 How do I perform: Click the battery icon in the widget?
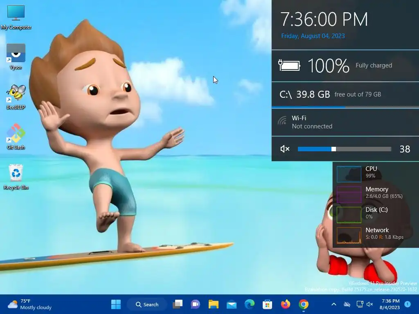pos(289,65)
